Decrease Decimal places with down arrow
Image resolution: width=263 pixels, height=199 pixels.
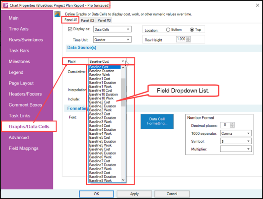232,126
